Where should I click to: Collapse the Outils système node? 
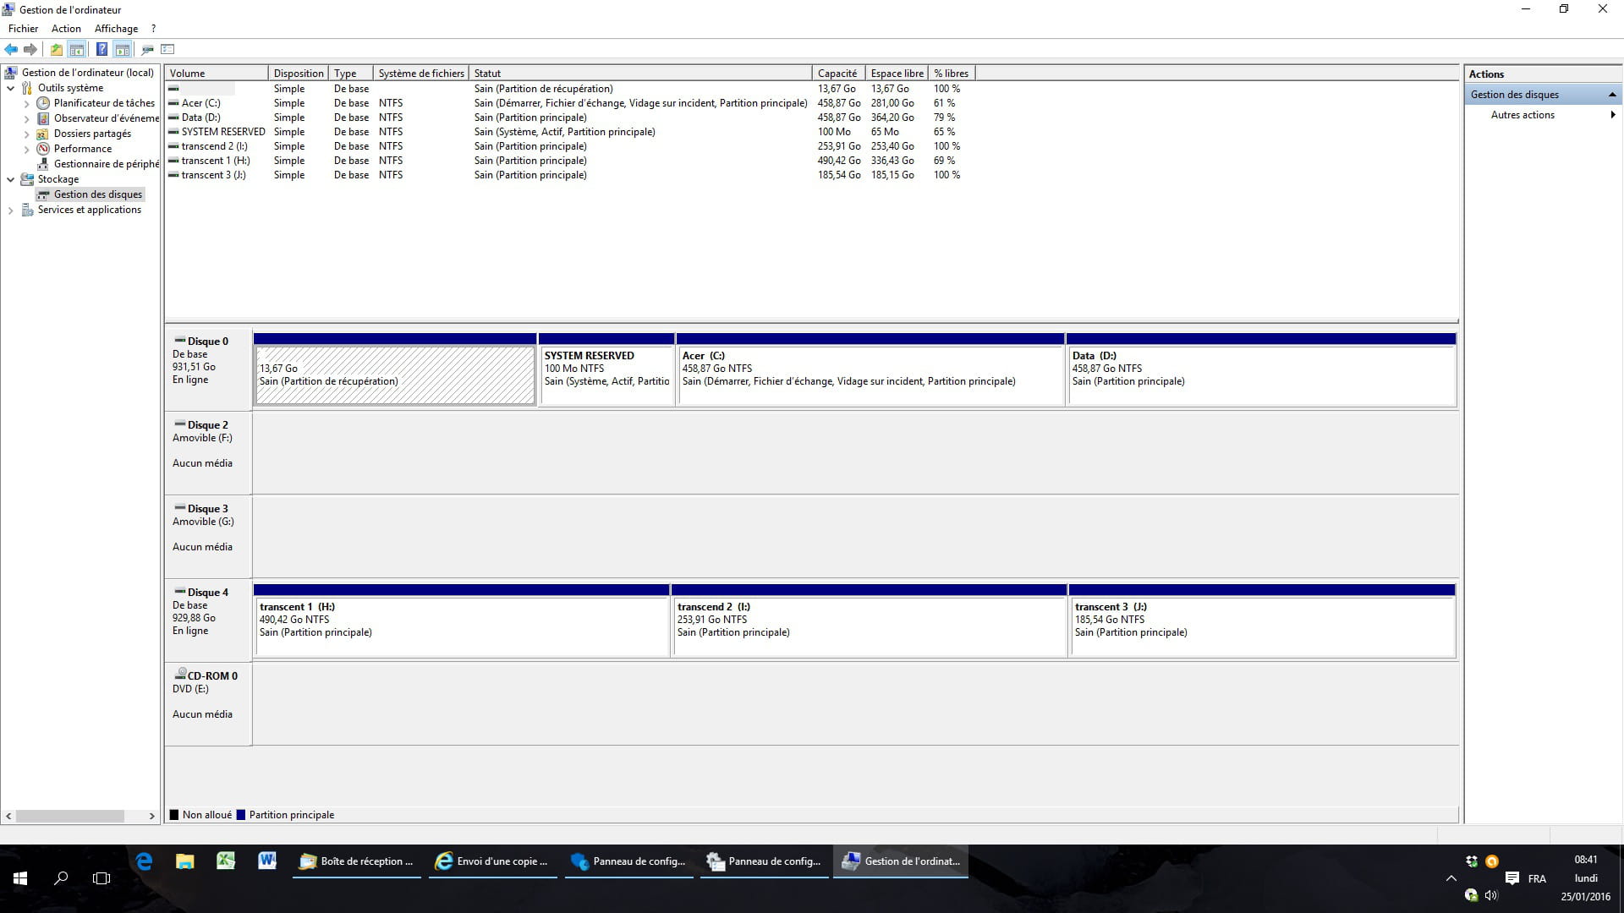(11, 88)
